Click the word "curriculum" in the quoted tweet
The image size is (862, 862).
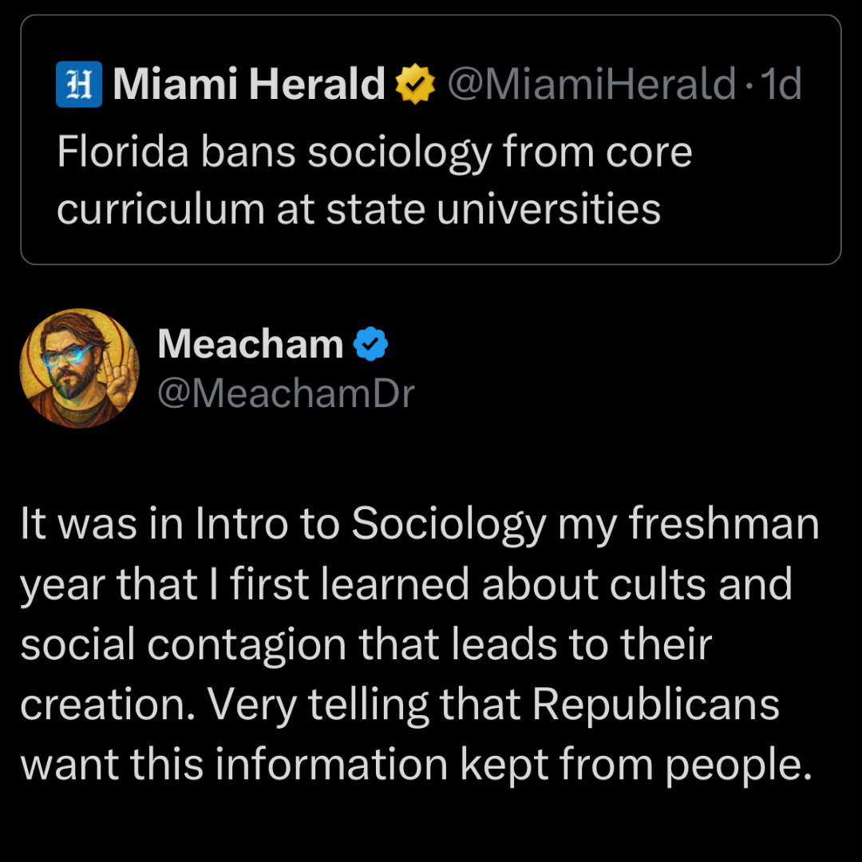point(160,209)
